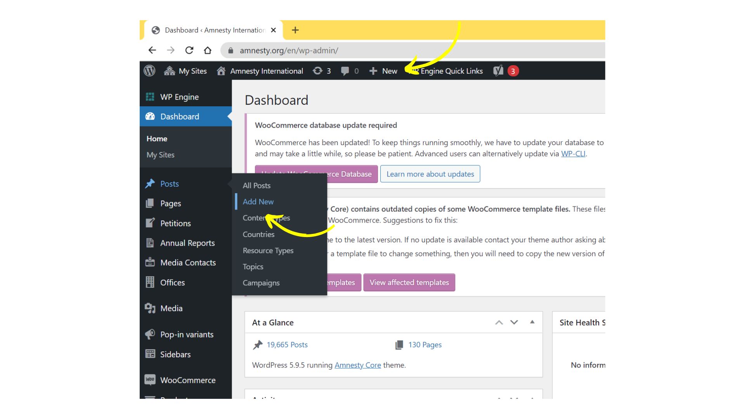The image size is (745, 419).
Task: Open a new browser tab
Action: [295, 30]
